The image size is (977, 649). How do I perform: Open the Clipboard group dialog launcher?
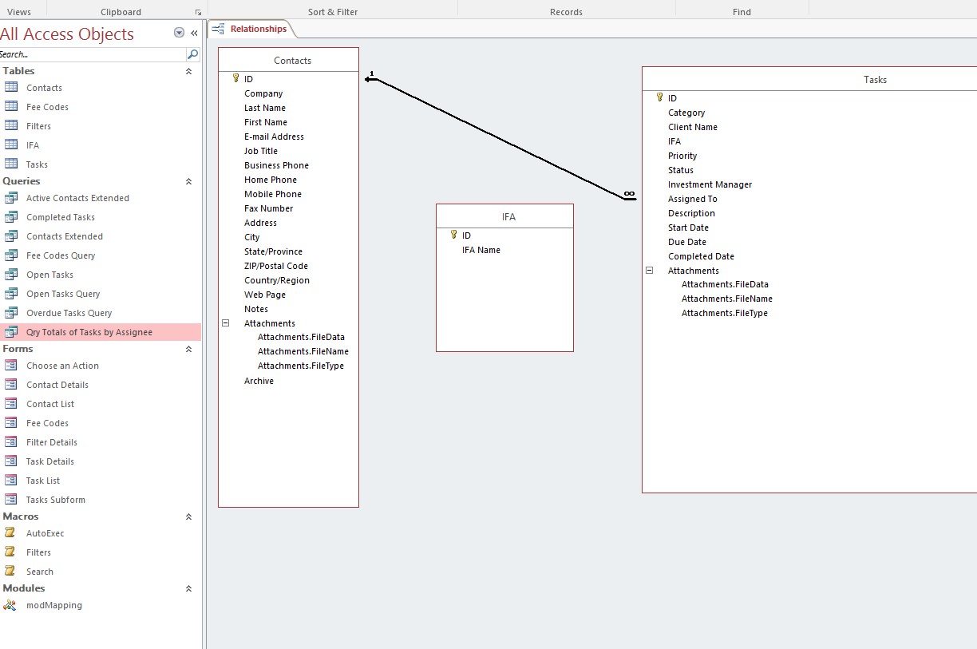click(x=198, y=12)
